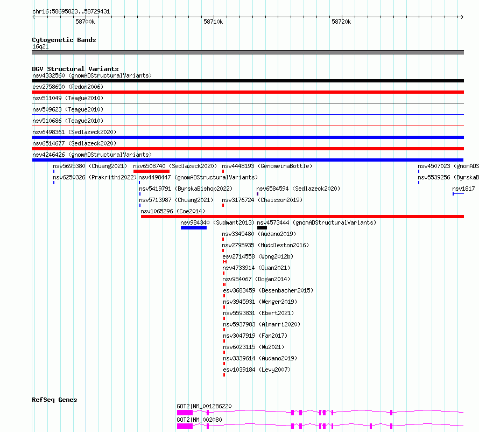The height and width of the screenshot is (432, 479).
Task: Select the 16q21 band label
Action: click(40, 46)
